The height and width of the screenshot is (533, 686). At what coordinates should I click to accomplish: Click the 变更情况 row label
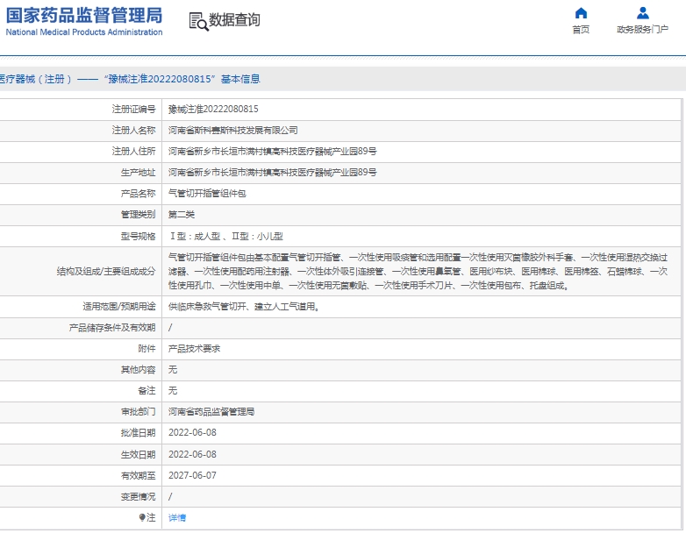point(138,497)
